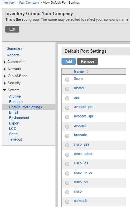The height and width of the screenshot is (207, 130).
Task: Click the Edit inventory group button
Action: (12, 29)
